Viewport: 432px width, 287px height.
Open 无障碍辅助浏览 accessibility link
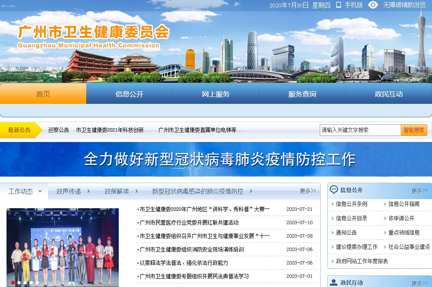point(404,5)
